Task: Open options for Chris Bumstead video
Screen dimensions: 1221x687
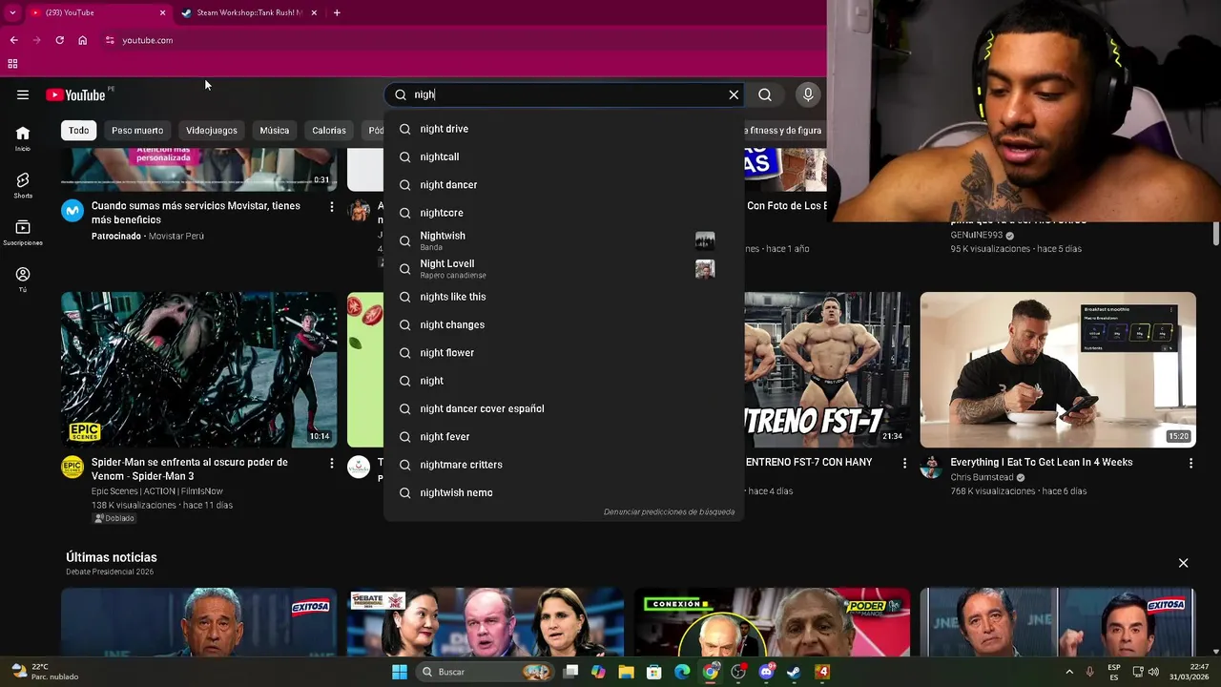Action: tap(1190, 463)
